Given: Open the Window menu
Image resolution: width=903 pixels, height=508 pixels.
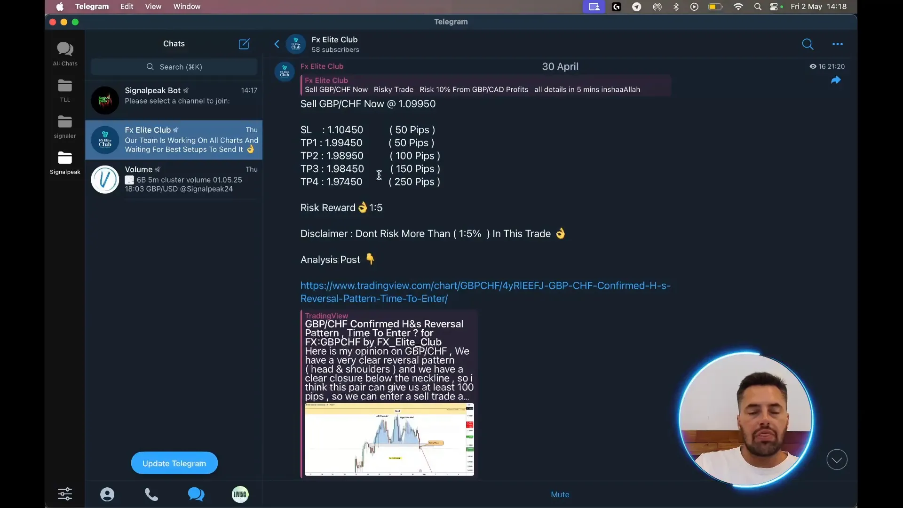Looking at the screenshot, I should tap(187, 7).
